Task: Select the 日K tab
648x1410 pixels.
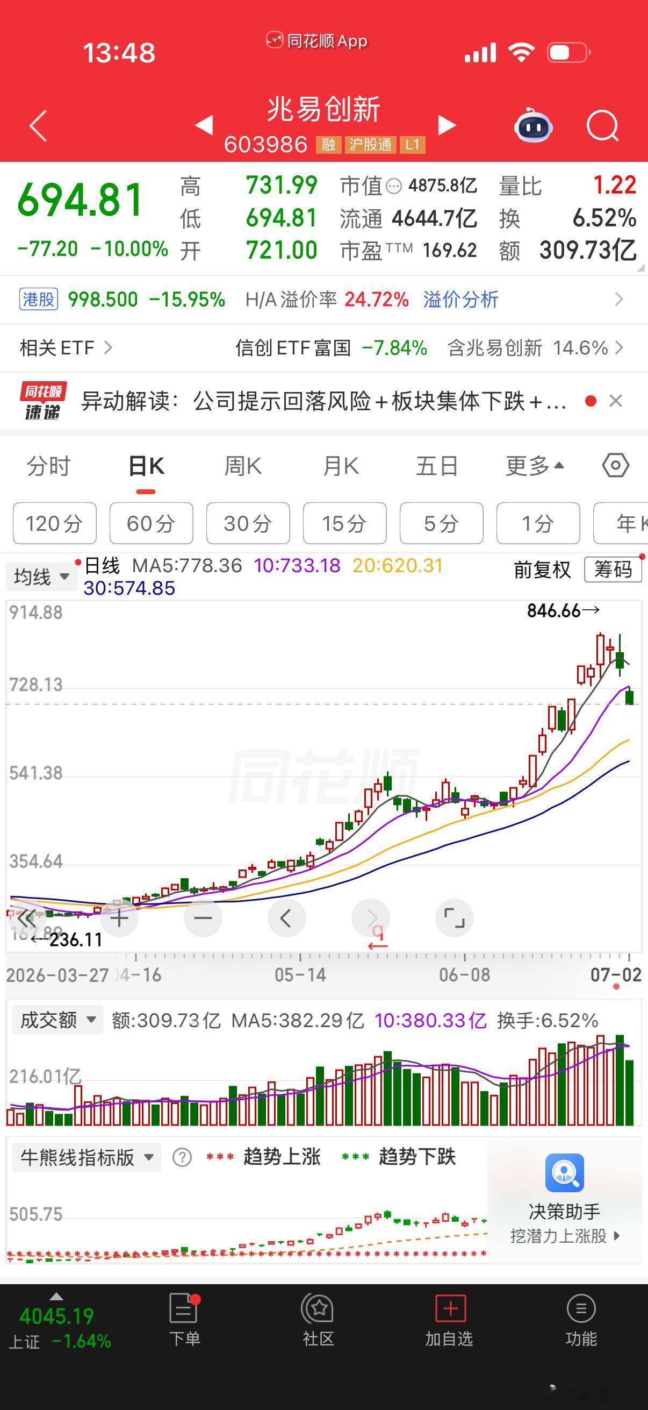Action: coord(146,466)
